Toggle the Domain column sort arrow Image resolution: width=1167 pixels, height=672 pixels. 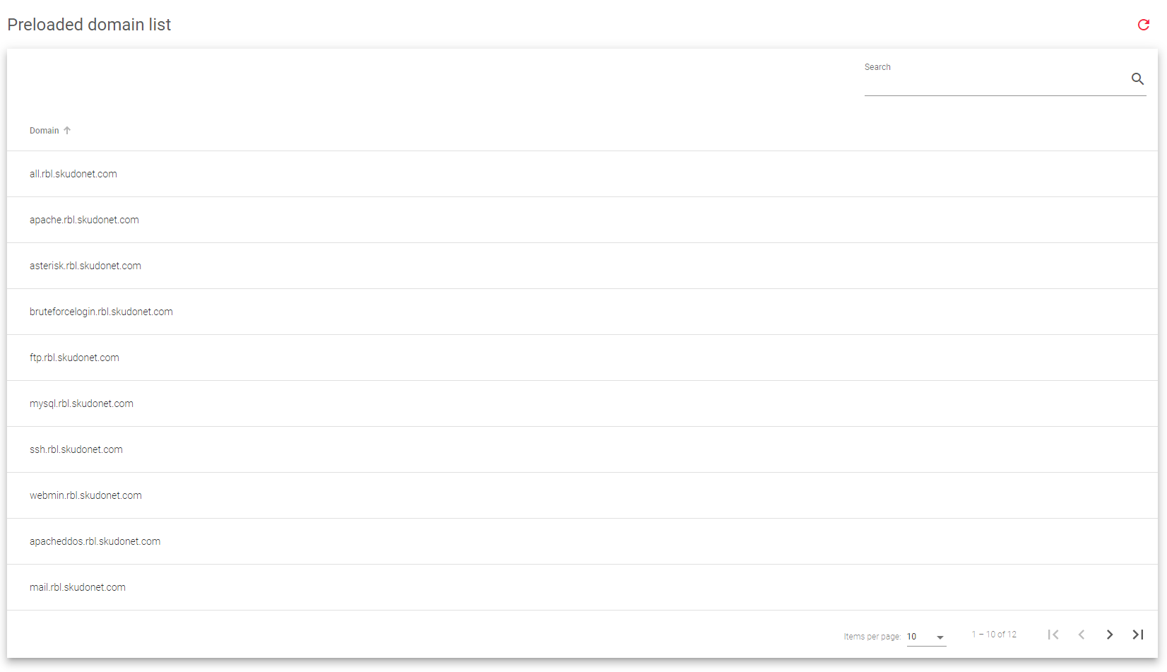point(67,131)
